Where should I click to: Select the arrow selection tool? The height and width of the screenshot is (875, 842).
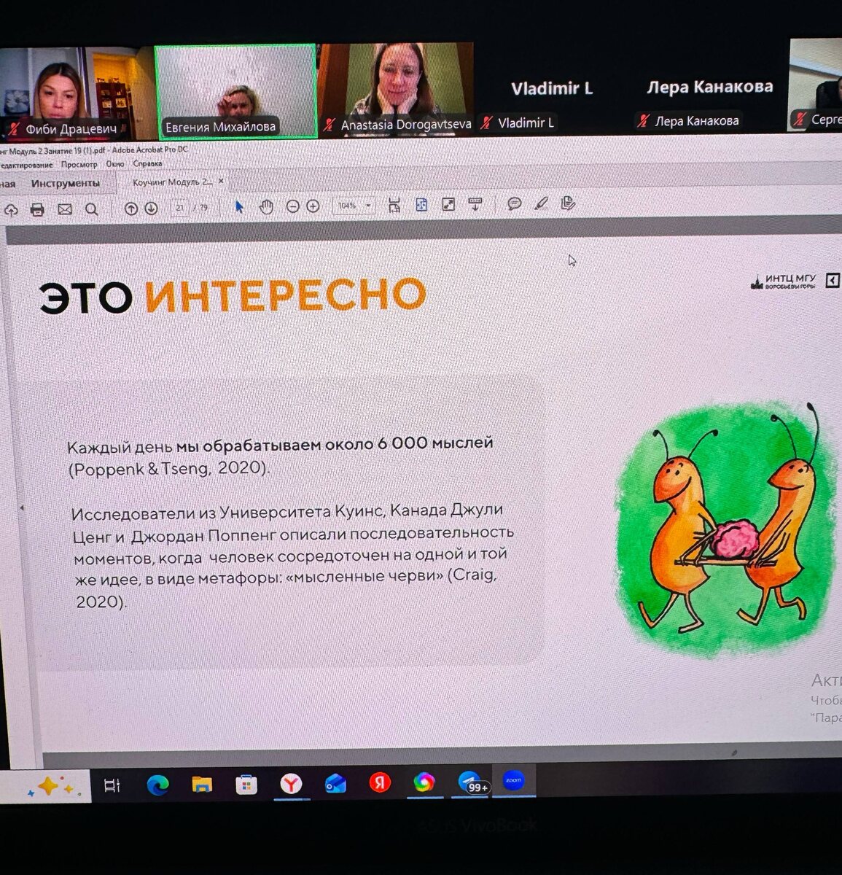coord(239,207)
